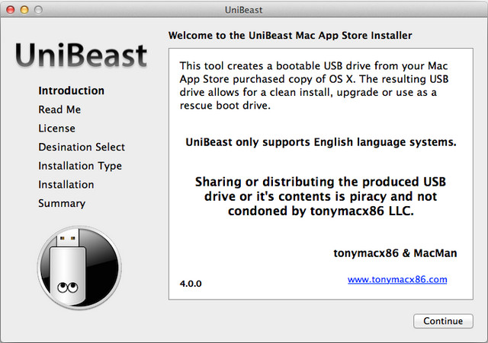Image resolution: width=488 pixels, height=343 pixels.
Task: Click the English language systems notice
Action: (x=320, y=142)
